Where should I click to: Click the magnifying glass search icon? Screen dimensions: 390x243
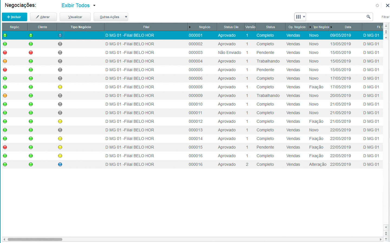tap(368, 17)
